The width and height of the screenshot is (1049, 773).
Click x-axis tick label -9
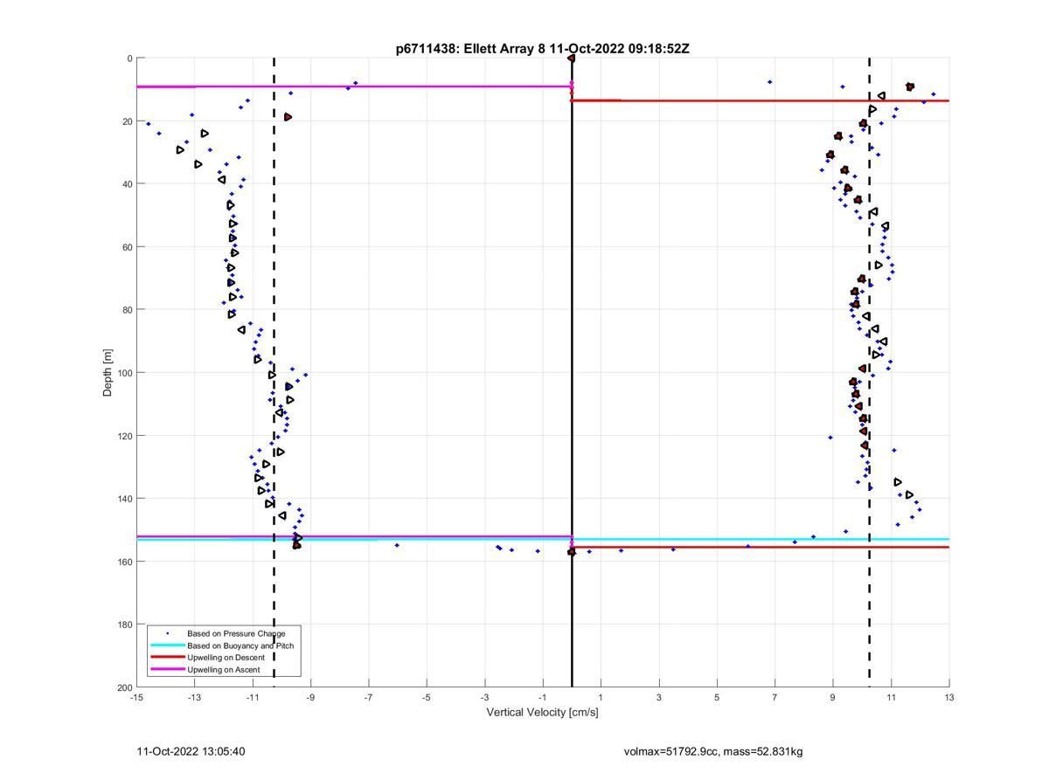[x=310, y=697]
